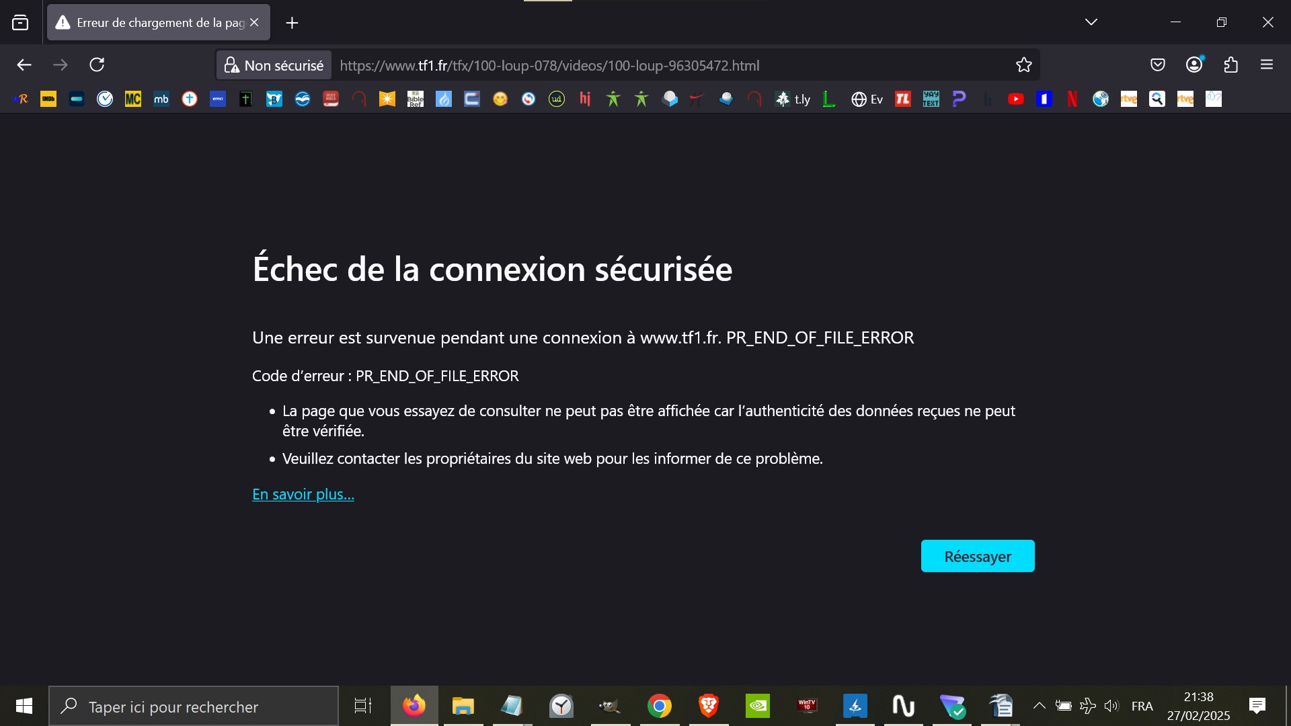Viewport: 1291px width, 726px height.
Task: Open the extensions puzzle icon
Action: coord(1230,65)
